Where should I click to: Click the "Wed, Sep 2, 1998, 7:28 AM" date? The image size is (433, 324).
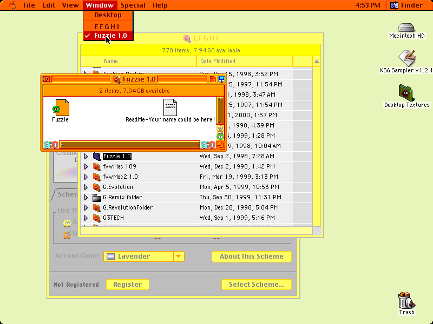coord(237,156)
